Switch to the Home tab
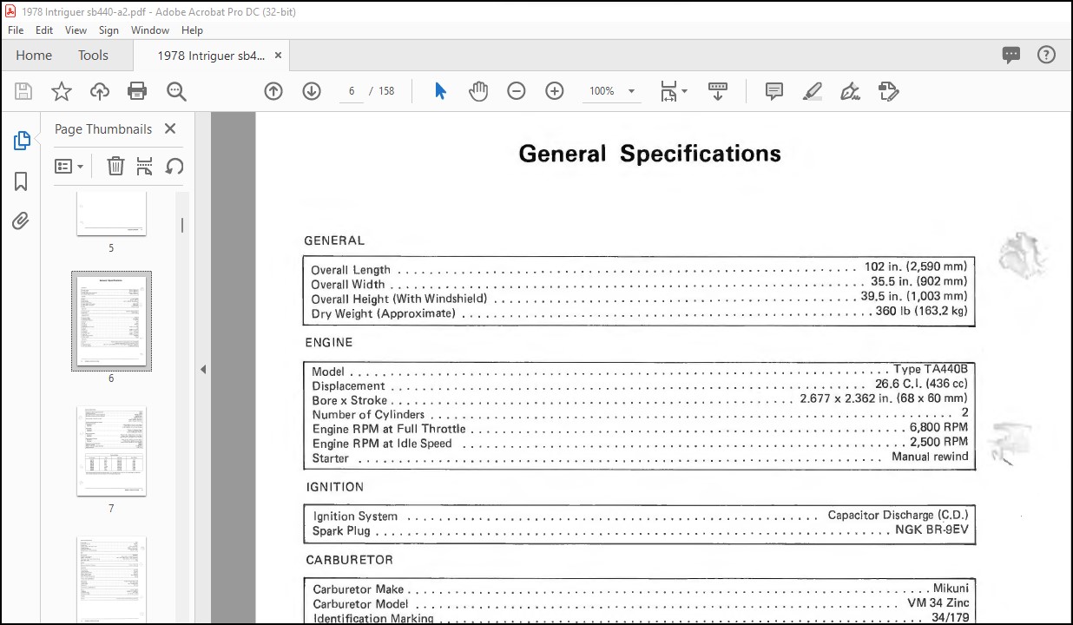The height and width of the screenshot is (625, 1073). [x=34, y=55]
